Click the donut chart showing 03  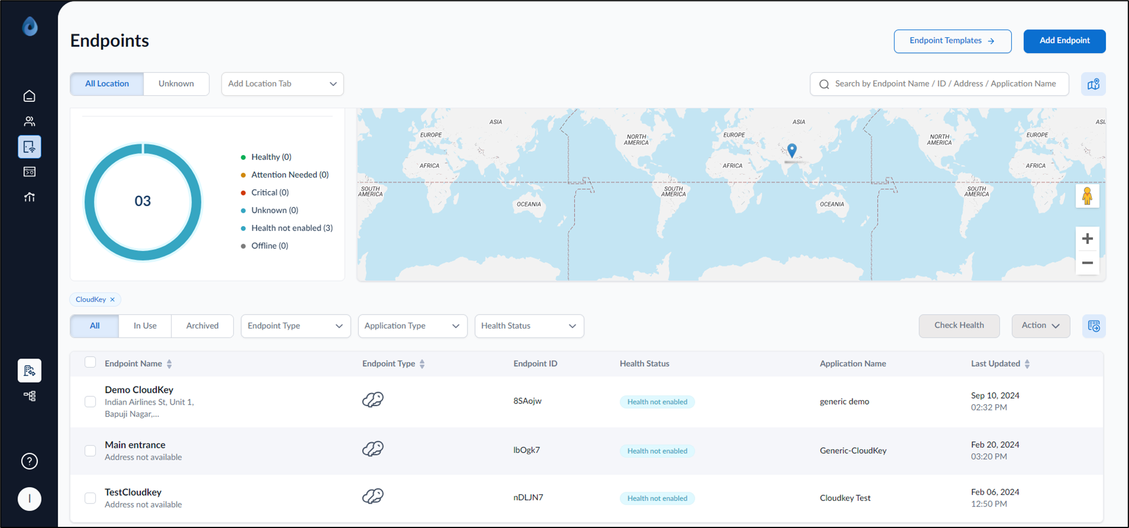coord(143,202)
